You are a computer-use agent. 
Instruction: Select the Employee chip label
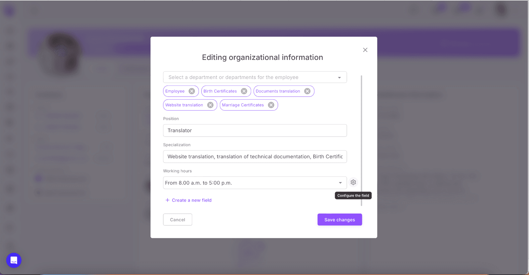click(175, 91)
